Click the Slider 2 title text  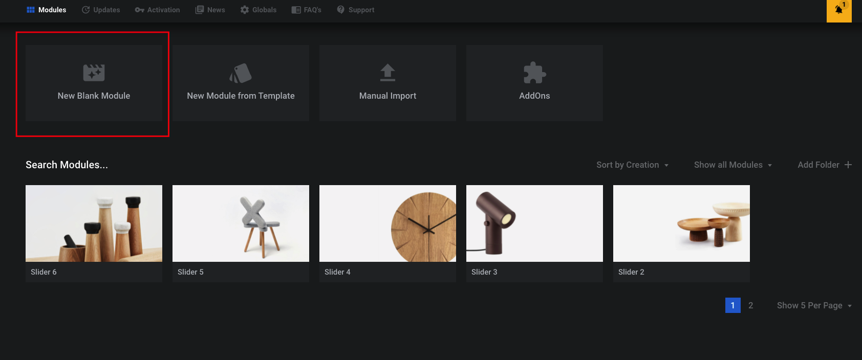click(631, 272)
